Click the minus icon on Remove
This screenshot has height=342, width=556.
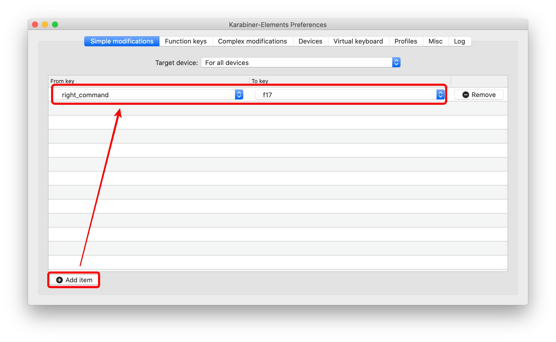465,95
